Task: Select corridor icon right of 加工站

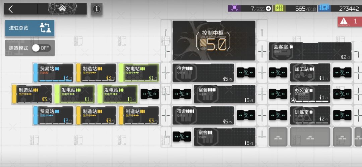Action: click(342, 72)
